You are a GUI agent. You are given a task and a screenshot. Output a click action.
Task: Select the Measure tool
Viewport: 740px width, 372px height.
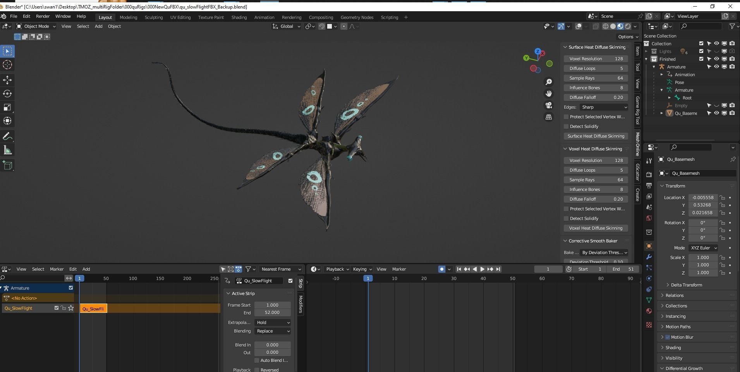click(7, 150)
